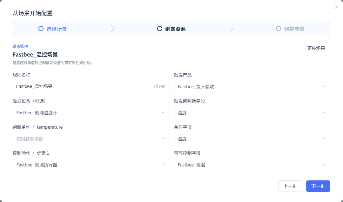Expand the 触发设备 dropdown showing Fastbee_规则温度计
This screenshot has height=202, width=343.
[91, 112]
